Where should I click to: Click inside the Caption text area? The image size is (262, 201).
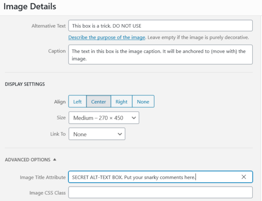(160, 55)
